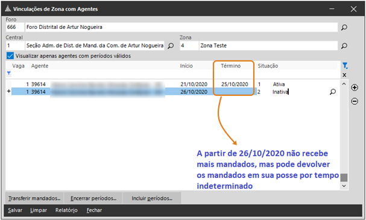
Task: Add row with plus circle icon
Action: 355,88
